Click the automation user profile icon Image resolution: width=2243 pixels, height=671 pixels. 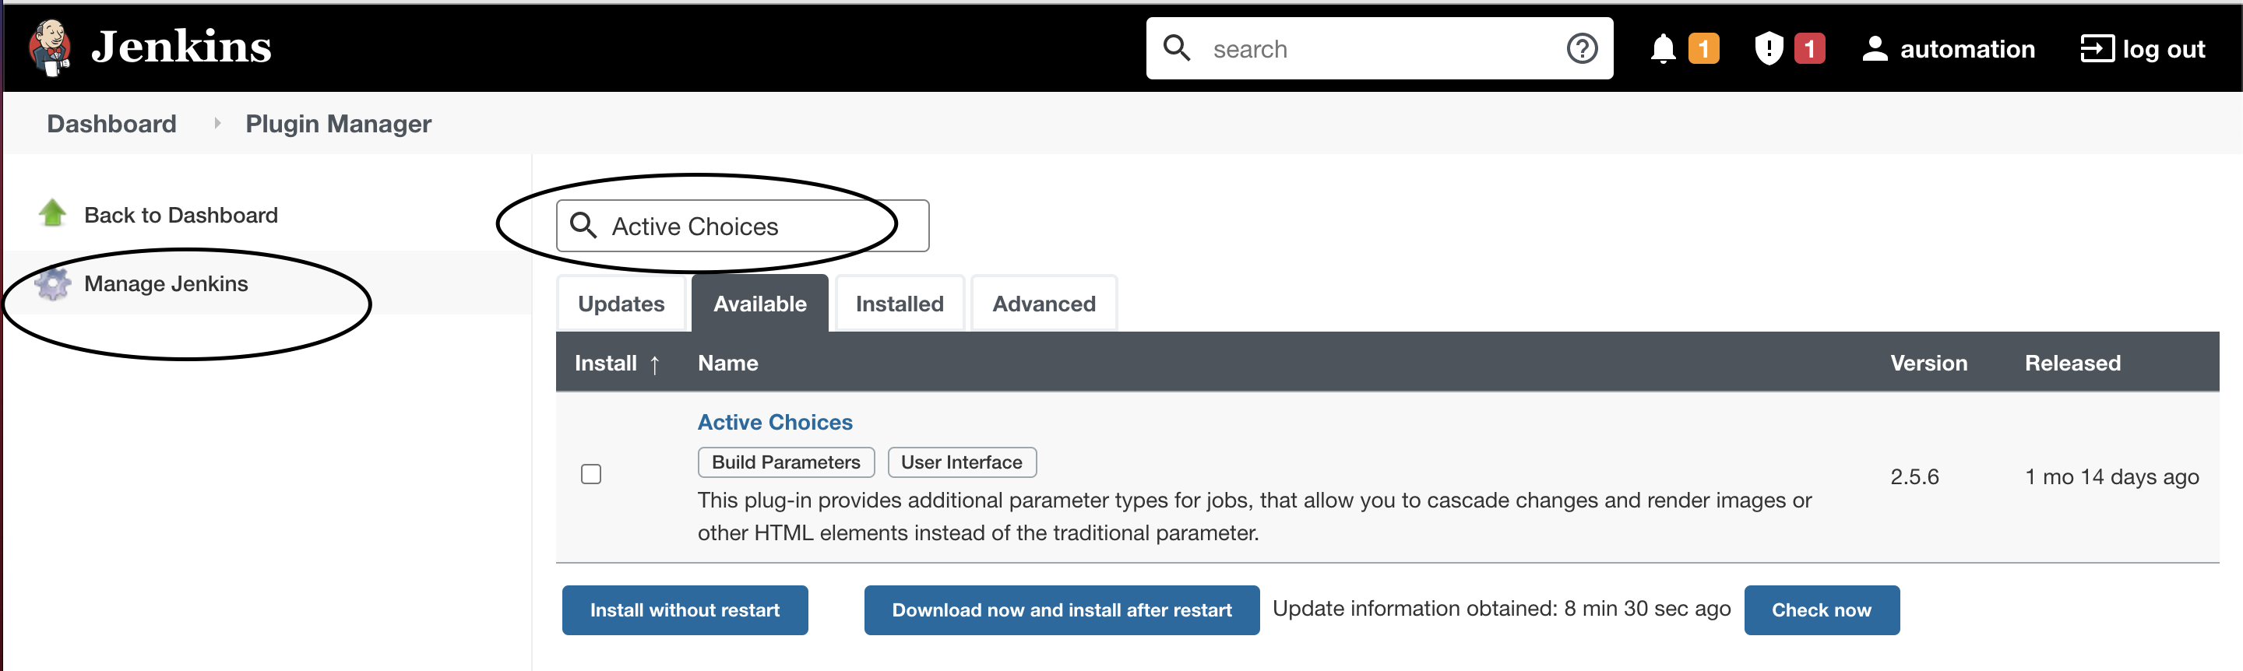pyautogui.click(x=1874, y=49)
